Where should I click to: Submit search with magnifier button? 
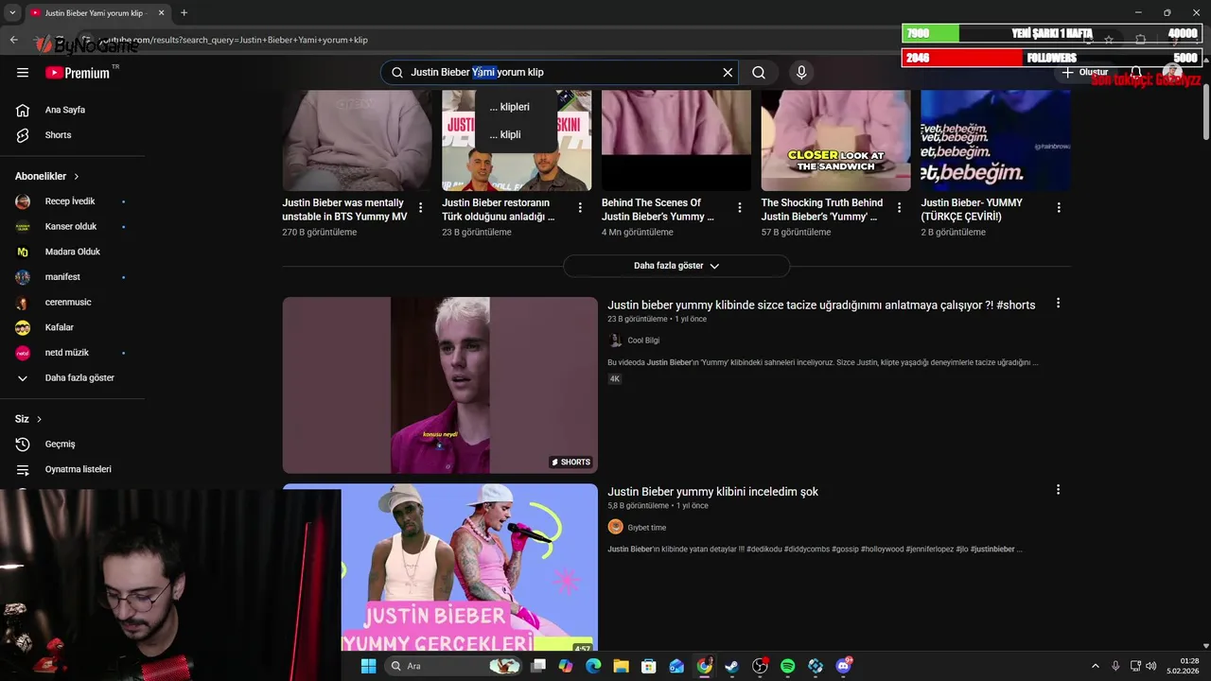(759, 72)
